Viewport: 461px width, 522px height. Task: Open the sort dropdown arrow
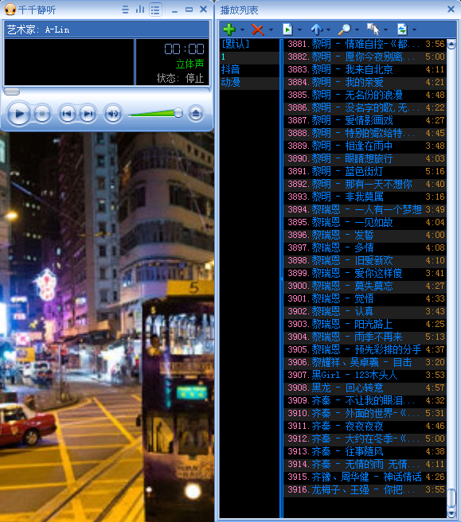(328, 29)
